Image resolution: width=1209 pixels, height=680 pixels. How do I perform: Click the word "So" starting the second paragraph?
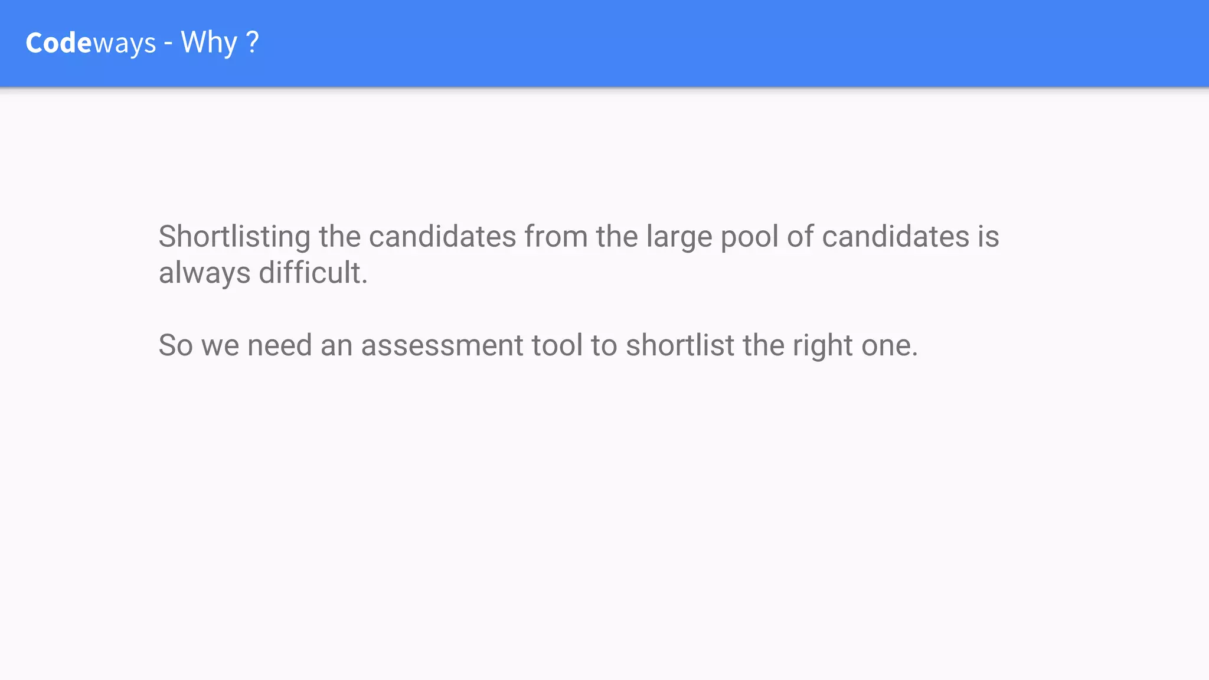click(x=175, y=345)
